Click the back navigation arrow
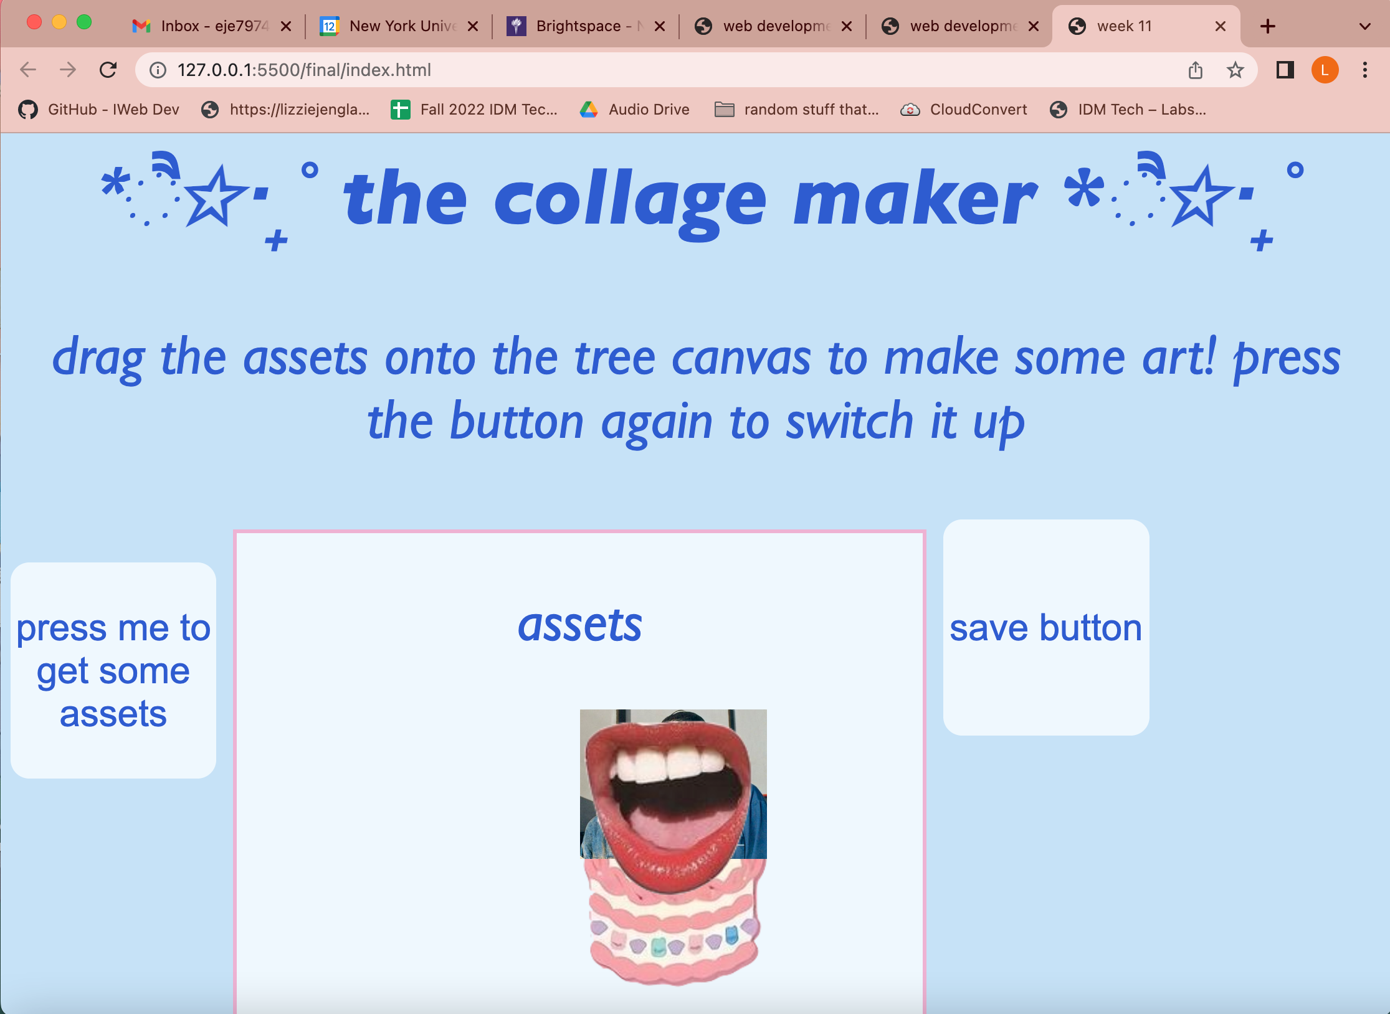 tap(28, 70)
